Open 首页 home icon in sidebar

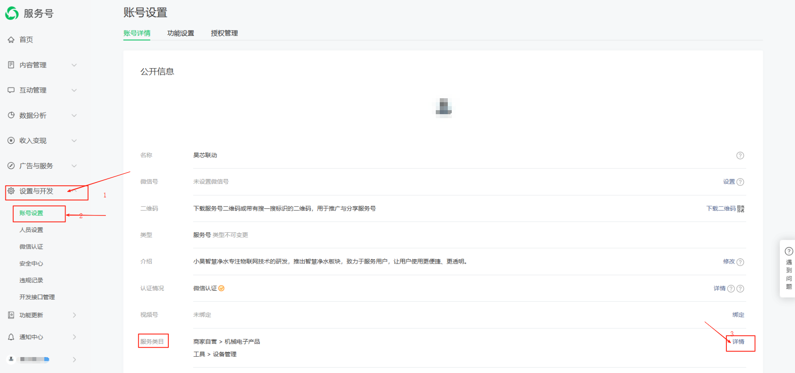point(11,39)
